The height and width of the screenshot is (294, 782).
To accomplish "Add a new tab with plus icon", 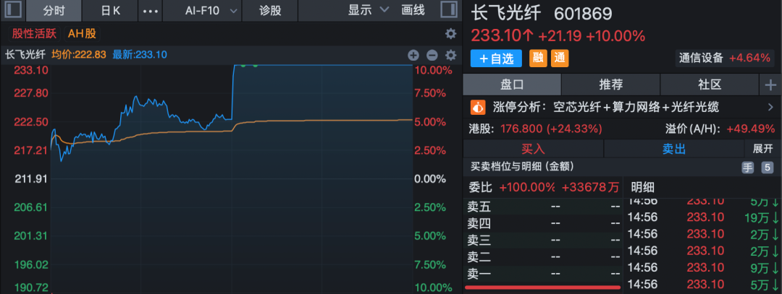I will pos(770,85).
